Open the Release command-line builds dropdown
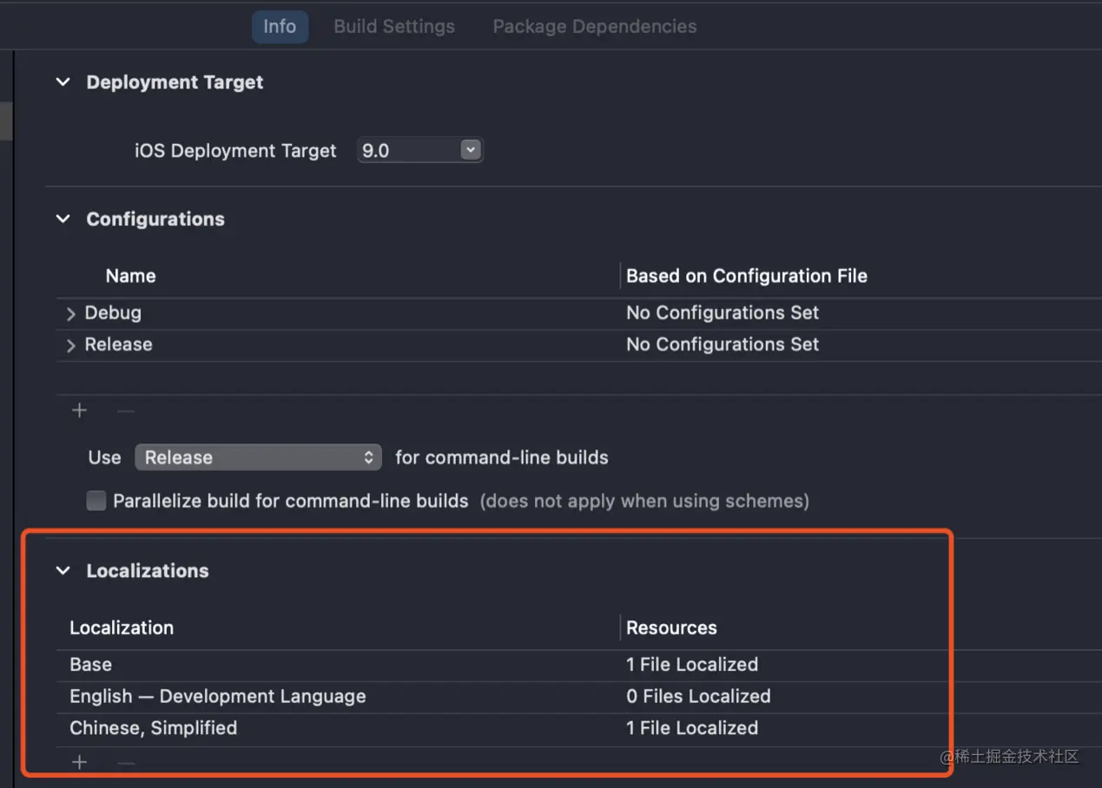The image size is (1102, 788). click(x=258, y=457)
